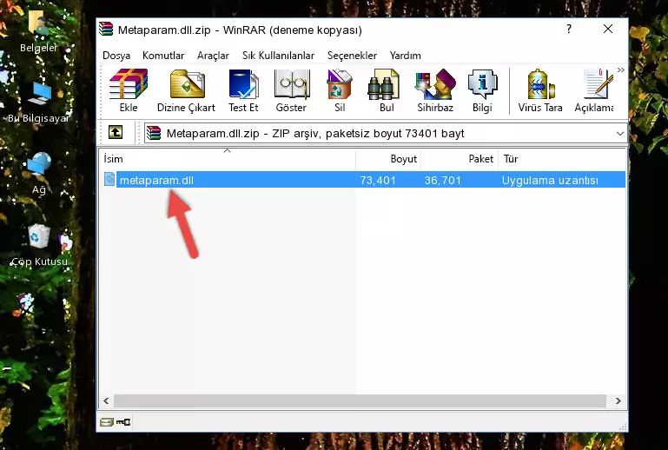Select the metaparam.dll file row

[364, 180]
